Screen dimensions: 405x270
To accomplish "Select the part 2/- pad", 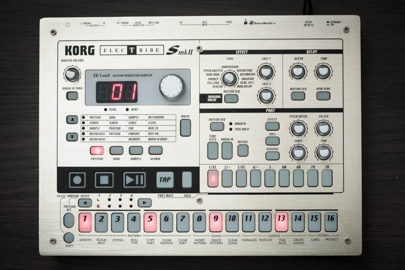I will click(x=227, y=178).
